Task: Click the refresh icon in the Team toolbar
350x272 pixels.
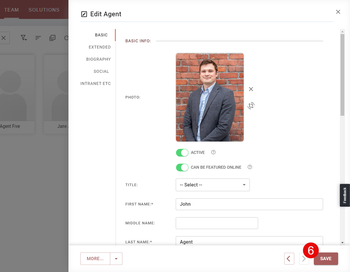Action: tap(66, 38)
